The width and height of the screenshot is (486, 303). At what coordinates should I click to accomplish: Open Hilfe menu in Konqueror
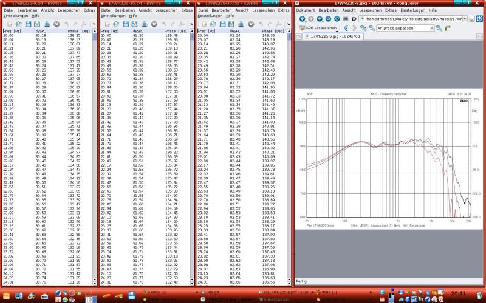pos(433,10)
